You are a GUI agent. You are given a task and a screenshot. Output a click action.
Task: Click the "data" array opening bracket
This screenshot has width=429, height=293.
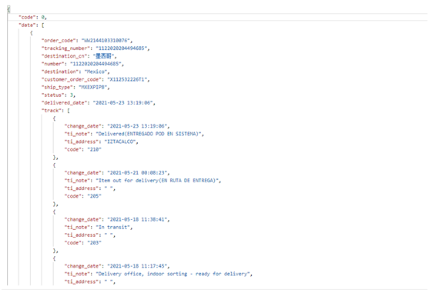click(x=42, y=25)
